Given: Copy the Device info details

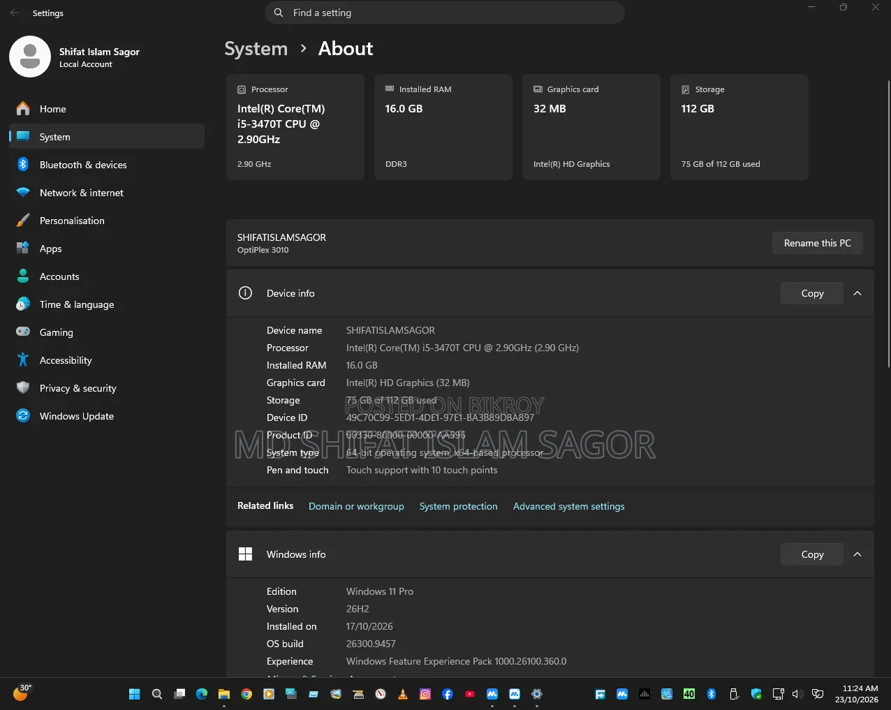Looking at the screenshot, I should (x=812, y=293).
